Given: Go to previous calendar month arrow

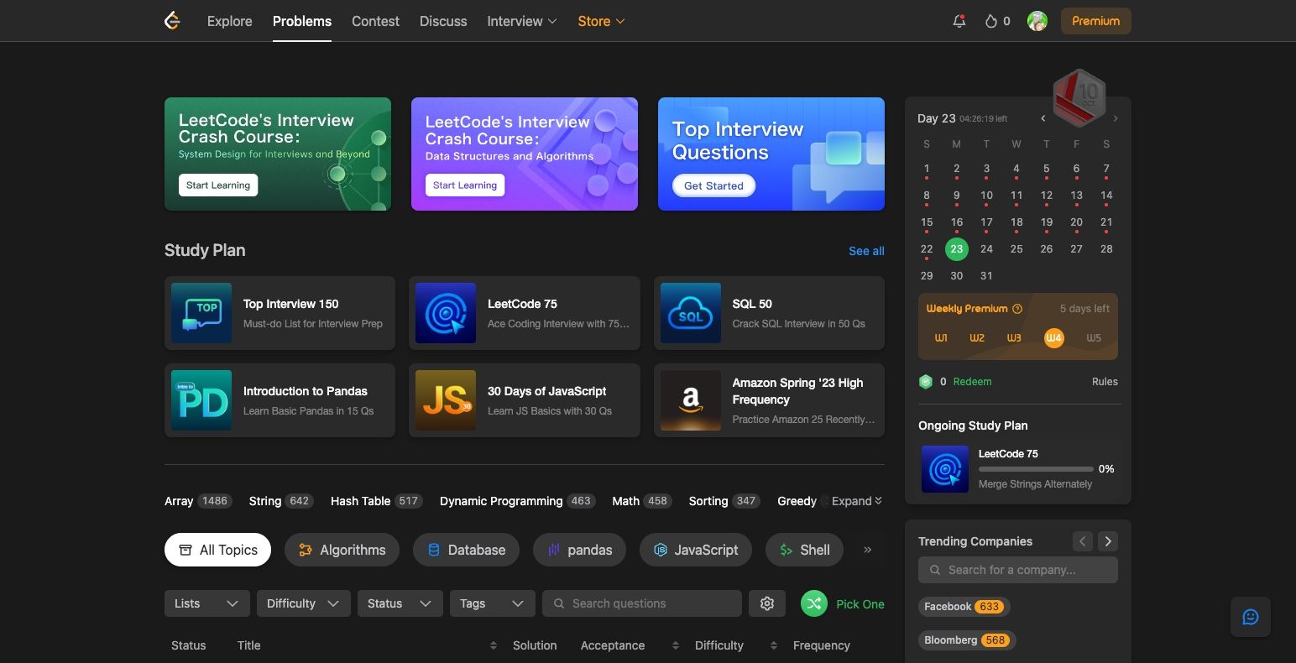Looking at the screenshot, I should [1043, 118].
